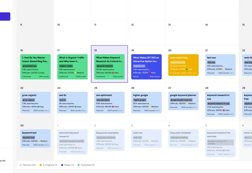Click the 'higher google' keyword tag
This screenshot has width=252, height=173.
(x=140, y=100)
